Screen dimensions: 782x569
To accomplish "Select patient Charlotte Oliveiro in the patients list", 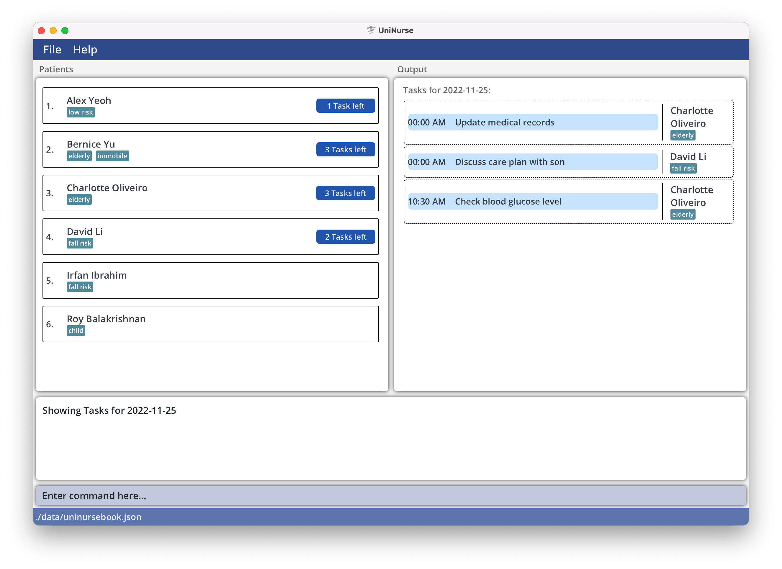I will pyautogui.click(x=210, y=193).
